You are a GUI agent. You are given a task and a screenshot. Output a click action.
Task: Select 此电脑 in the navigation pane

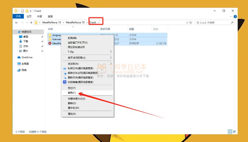tap(25, 64)
